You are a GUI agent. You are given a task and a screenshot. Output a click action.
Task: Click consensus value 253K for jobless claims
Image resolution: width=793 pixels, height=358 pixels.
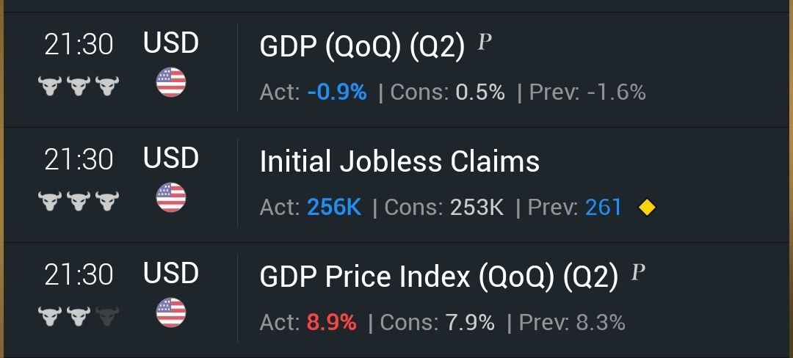click(477, 208)
